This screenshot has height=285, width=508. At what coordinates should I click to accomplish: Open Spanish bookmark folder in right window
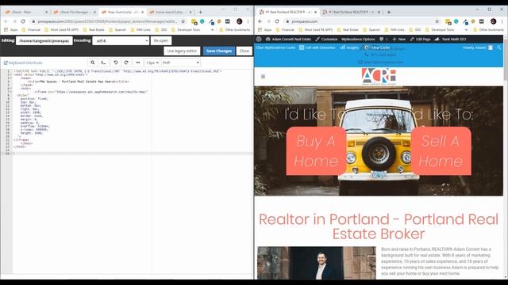tap(371, 30)
